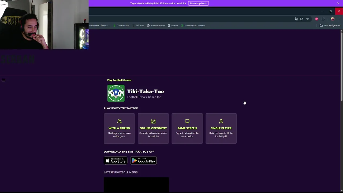Open the ABP adblock extension

(316, 19)
